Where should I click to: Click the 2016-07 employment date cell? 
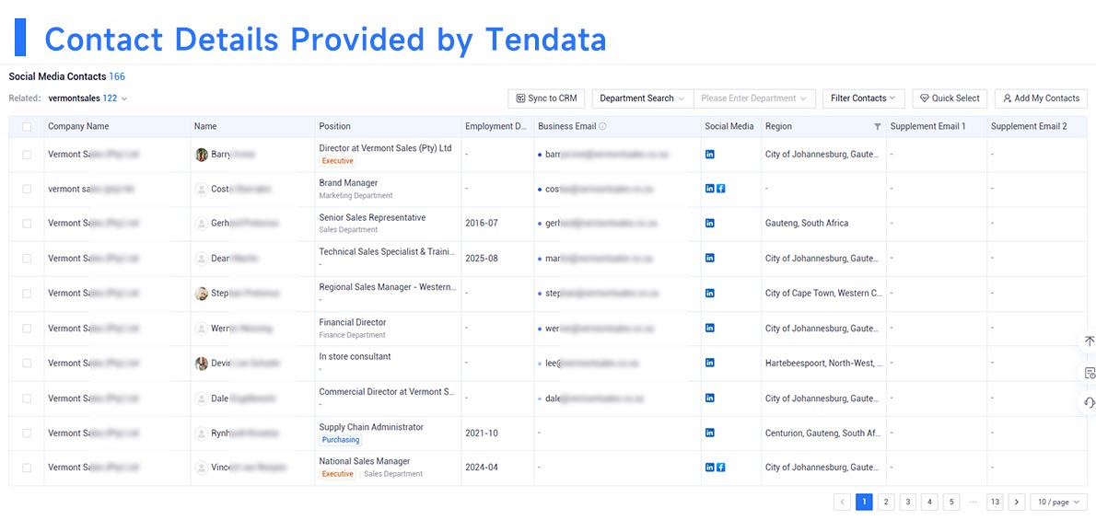coord(482,224)
